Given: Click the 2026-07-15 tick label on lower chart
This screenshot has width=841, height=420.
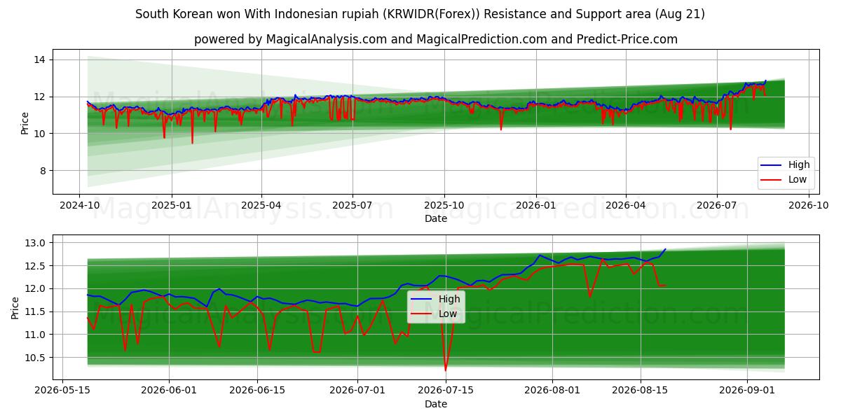Looking at the screenshot, I should pyautogui.click(x=446, y=391).
